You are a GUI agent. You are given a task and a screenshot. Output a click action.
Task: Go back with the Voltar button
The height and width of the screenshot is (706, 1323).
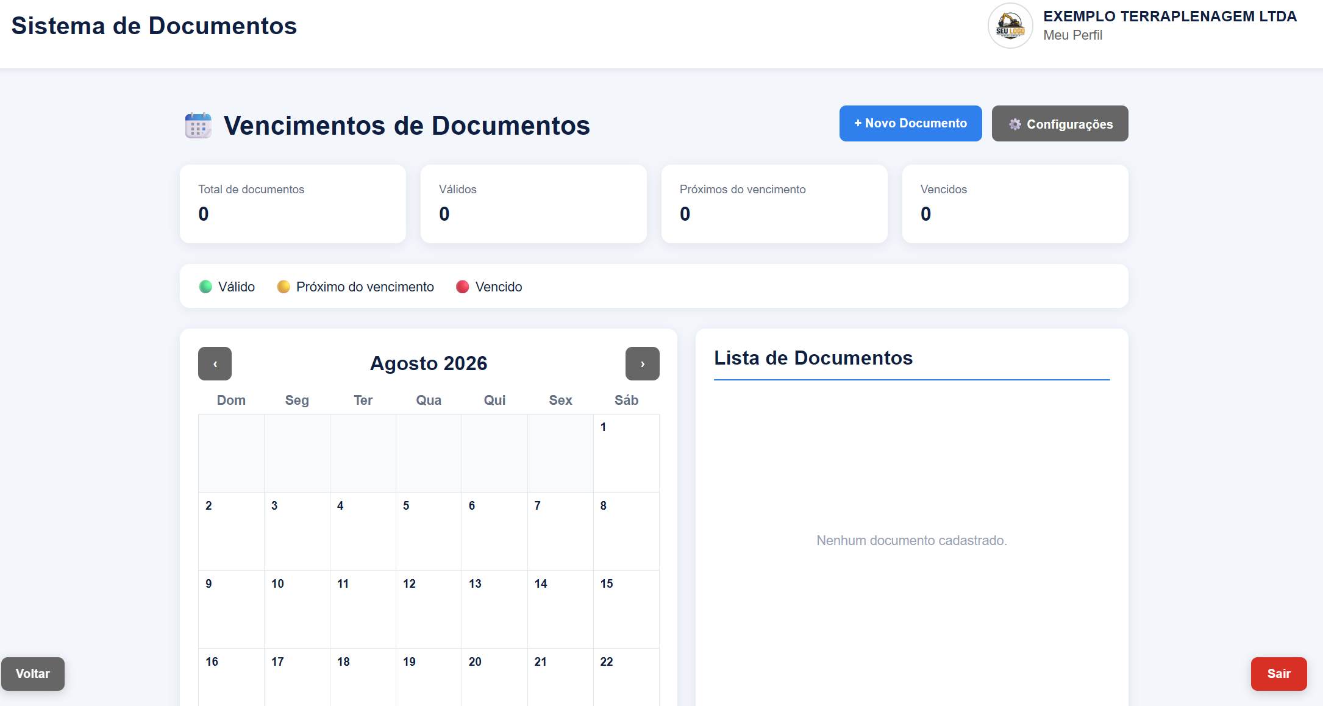click(33, 674)
